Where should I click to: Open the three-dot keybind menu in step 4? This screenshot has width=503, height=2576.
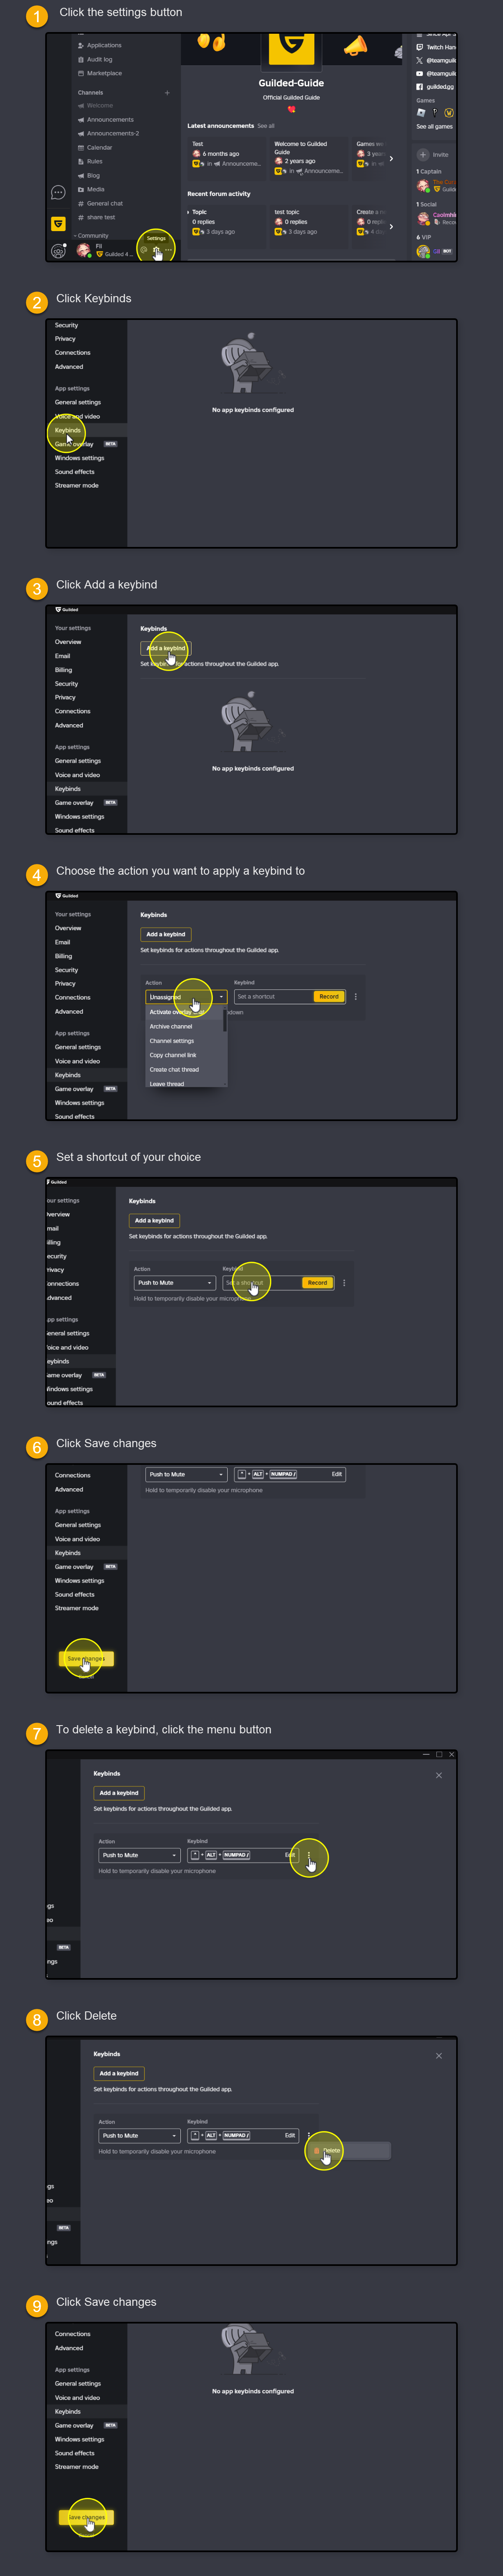pos(355,997)
